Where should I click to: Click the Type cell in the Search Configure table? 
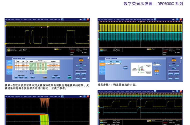point(111,63)
